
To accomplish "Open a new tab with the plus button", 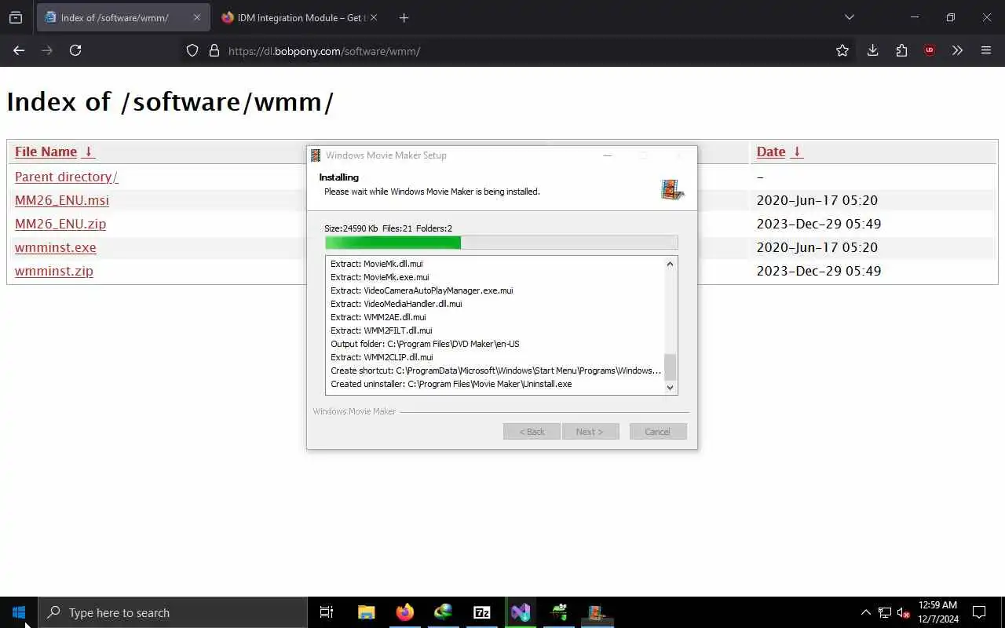I will tap(404, 17).
